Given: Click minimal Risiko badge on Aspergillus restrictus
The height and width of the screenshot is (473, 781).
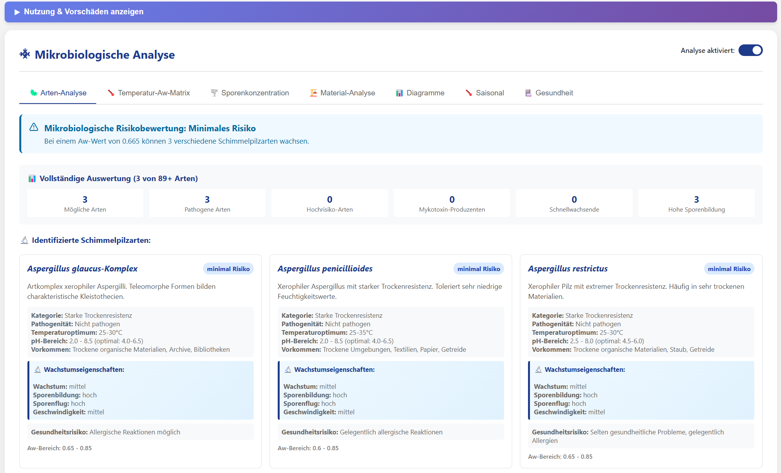Looking at the screenshot, I should tap(729, 269).
